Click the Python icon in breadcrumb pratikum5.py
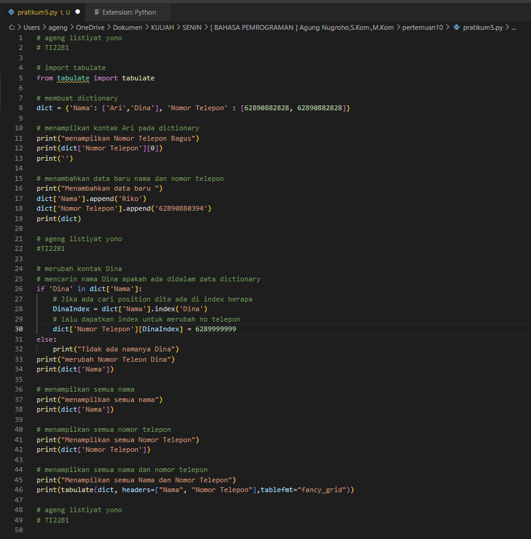Image resolution: width=531 pixels, height=539 pixels. click(x=457, y=27)
